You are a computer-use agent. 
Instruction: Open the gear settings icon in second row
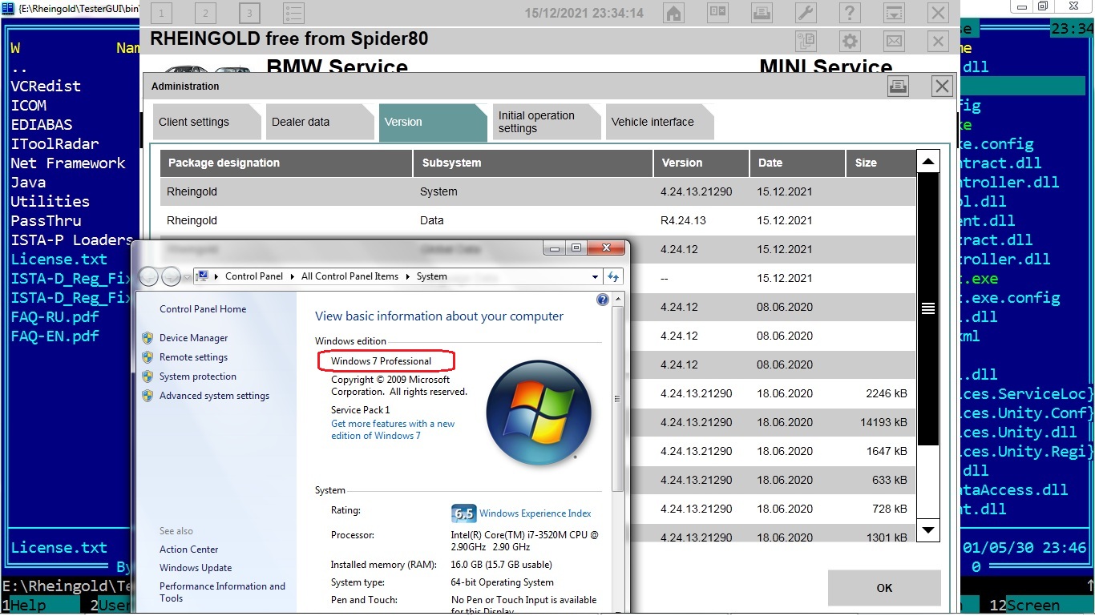[850, 42]
